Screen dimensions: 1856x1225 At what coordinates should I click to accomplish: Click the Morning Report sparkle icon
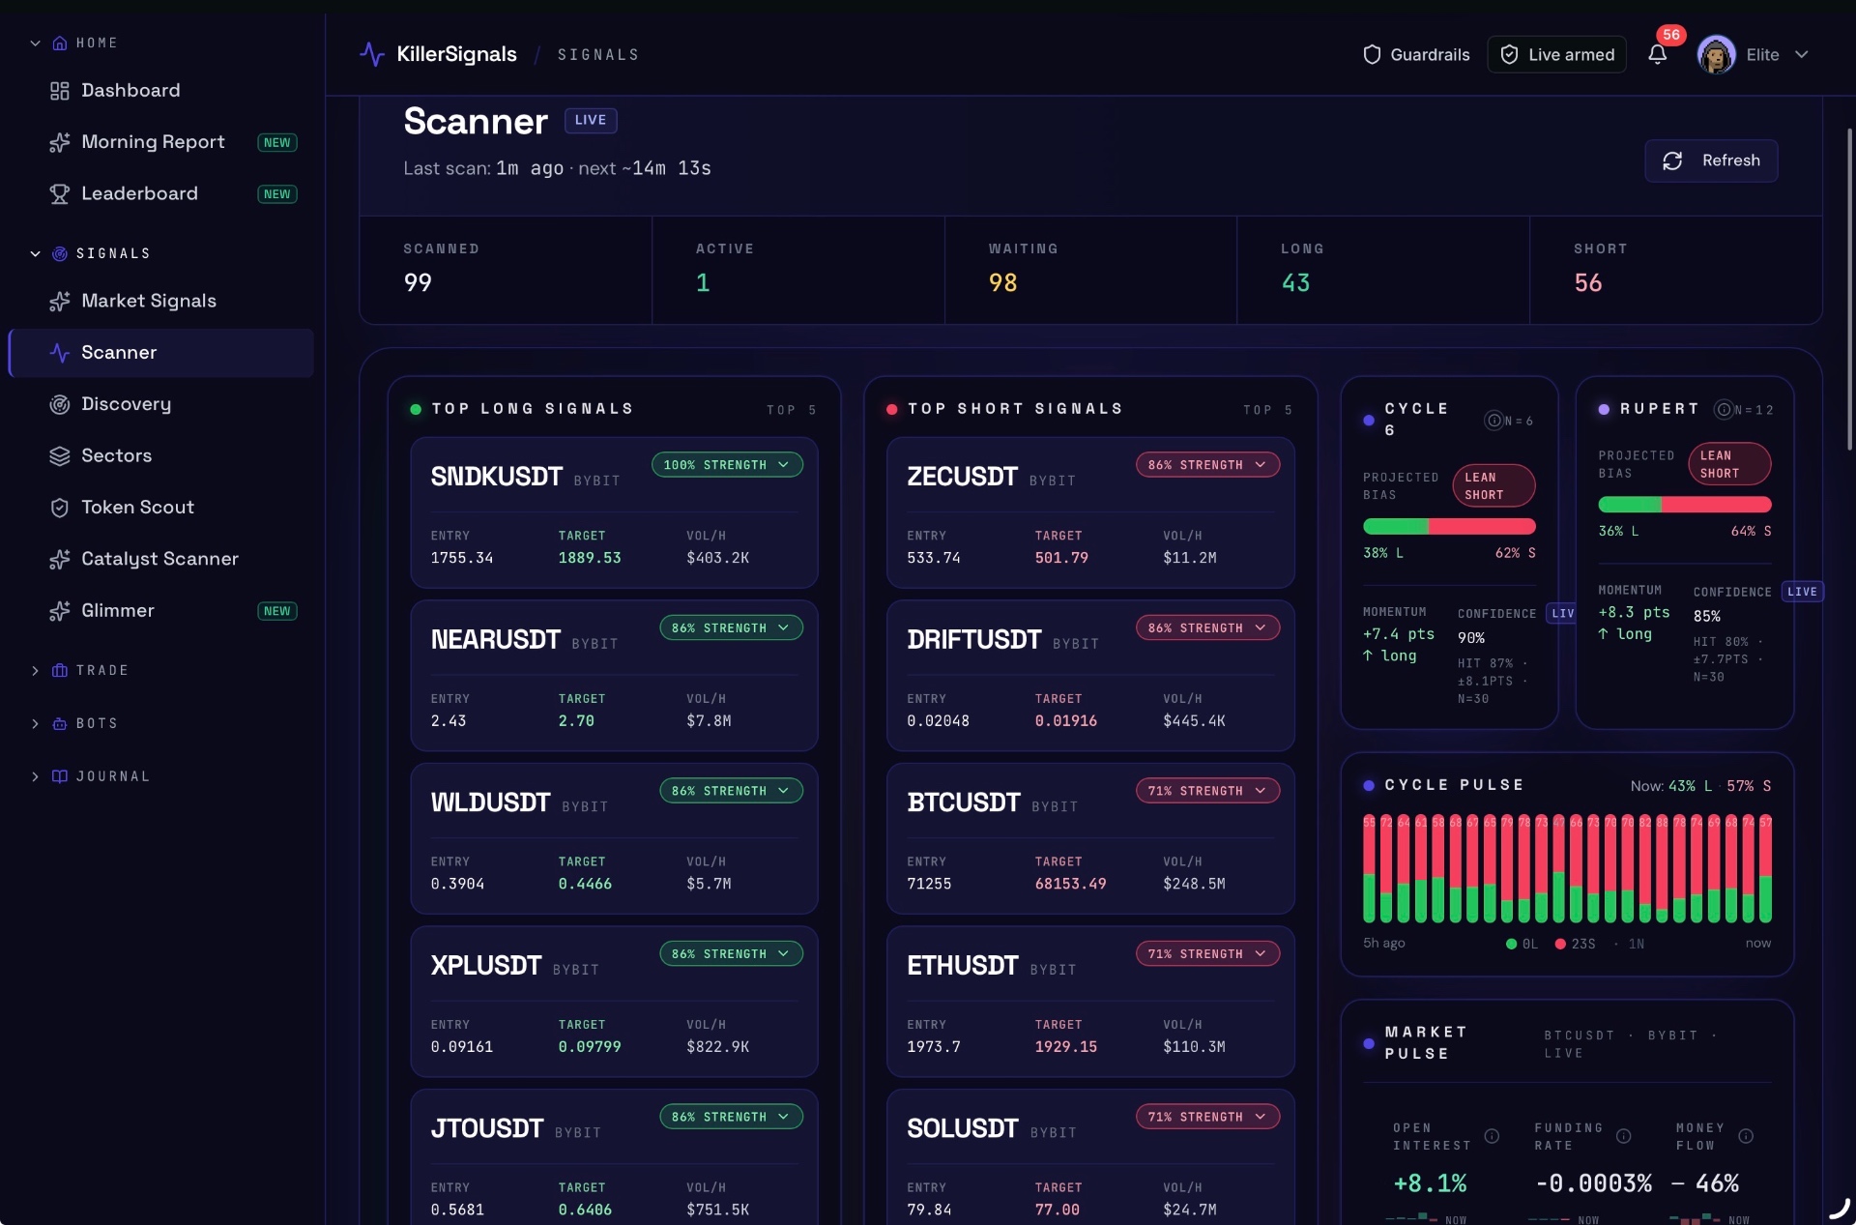[60, 142]
